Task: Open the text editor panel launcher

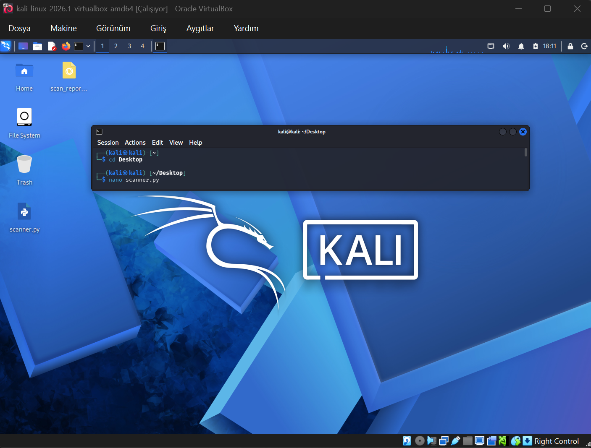Action: tap(52, 46)
